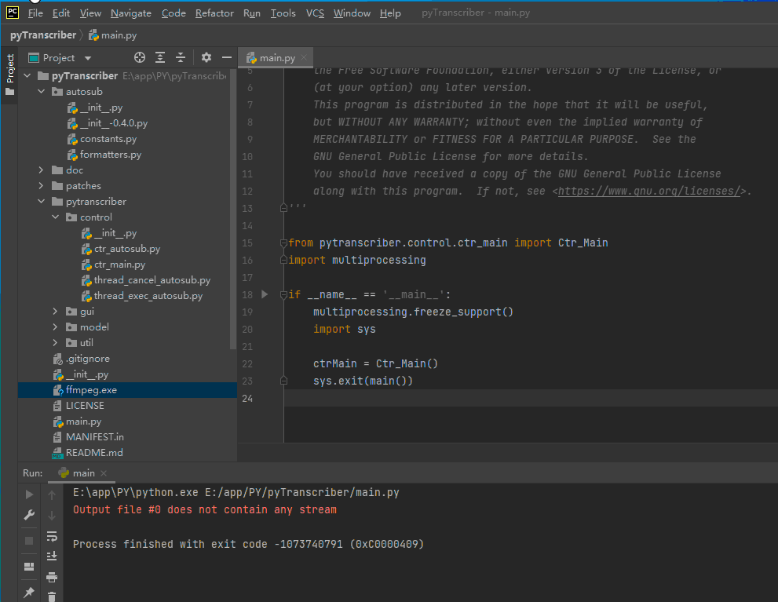Switch to the main.py editor tab
This screenshot has height=602, width=778.
tap(276, 57)
